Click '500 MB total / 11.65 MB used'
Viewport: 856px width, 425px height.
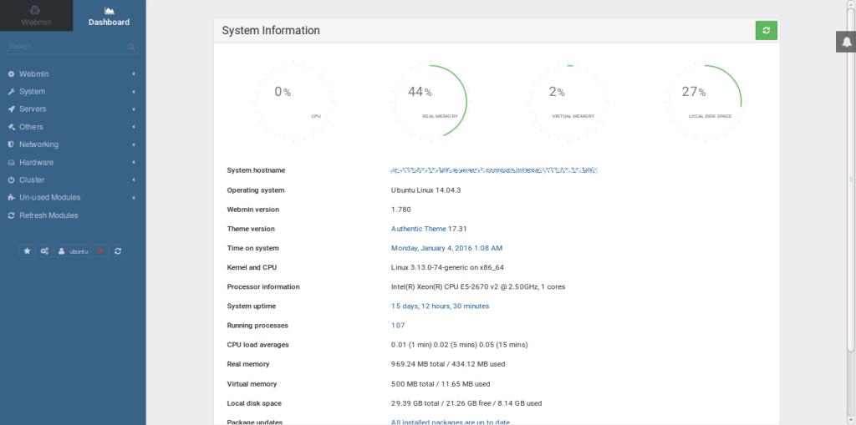point(441,384)
